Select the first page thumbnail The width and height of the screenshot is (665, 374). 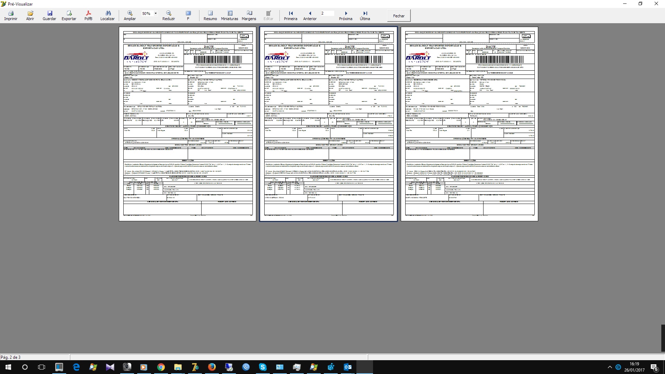187,124
